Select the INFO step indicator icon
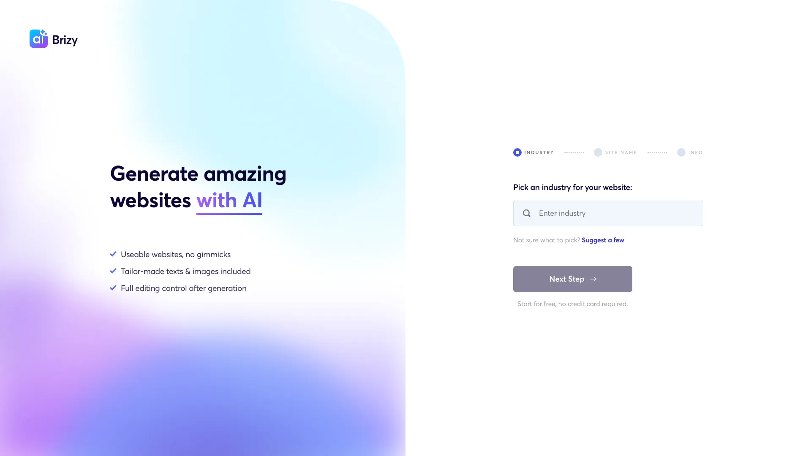Screen dimensions: 811x456 click(x=681, y=152)
